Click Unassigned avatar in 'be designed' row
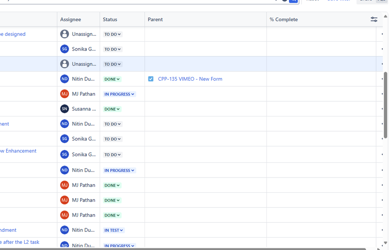 [x=65, y=34]
